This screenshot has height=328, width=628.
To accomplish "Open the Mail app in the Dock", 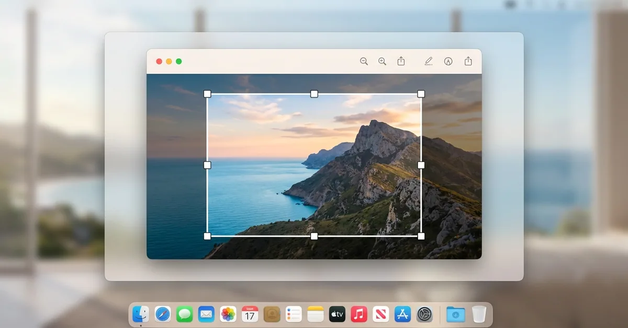I will 206,314.
